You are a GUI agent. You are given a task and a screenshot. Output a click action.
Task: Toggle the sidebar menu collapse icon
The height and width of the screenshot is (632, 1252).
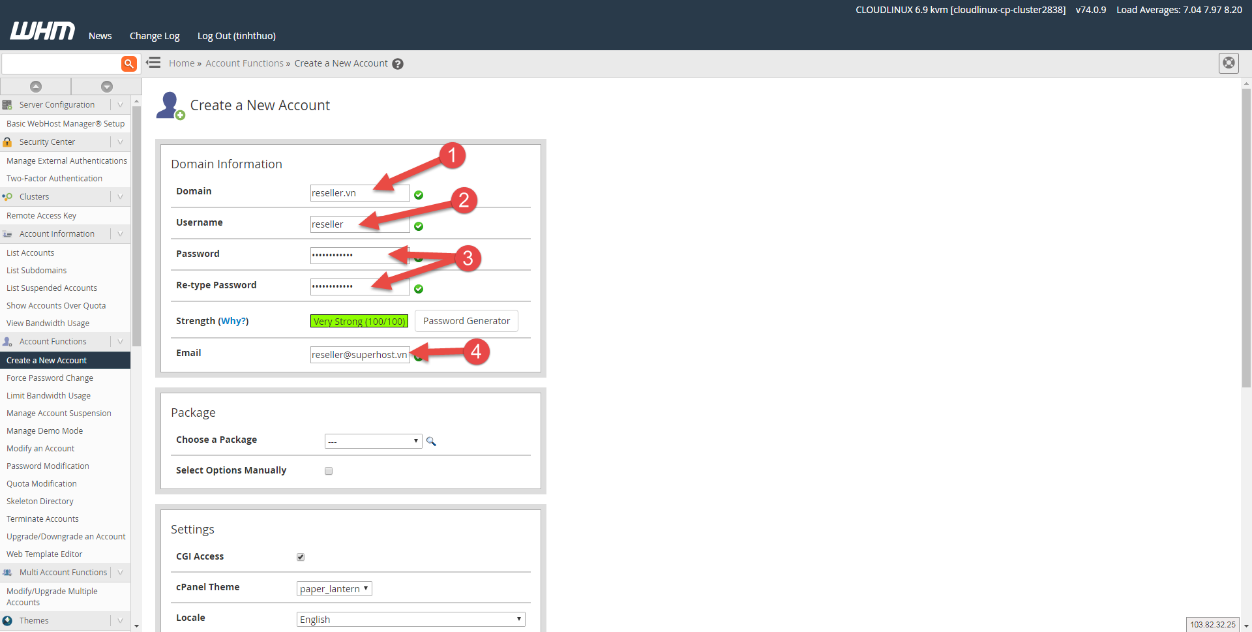click(153, 63)
